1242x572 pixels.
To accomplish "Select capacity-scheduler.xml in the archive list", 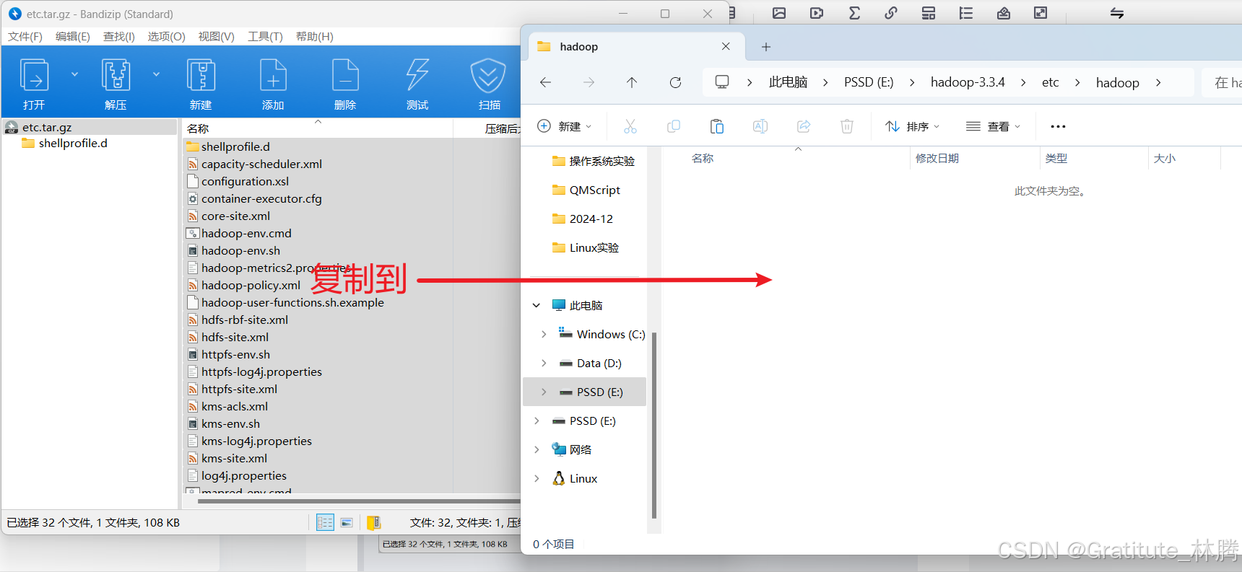I will [x=261, y=164].
